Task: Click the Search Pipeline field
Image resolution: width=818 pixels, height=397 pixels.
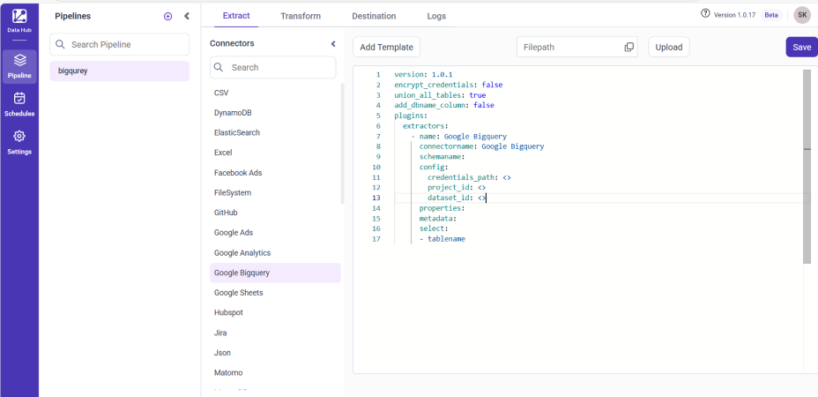Action: pyautogui.click(x=120, y=44)
